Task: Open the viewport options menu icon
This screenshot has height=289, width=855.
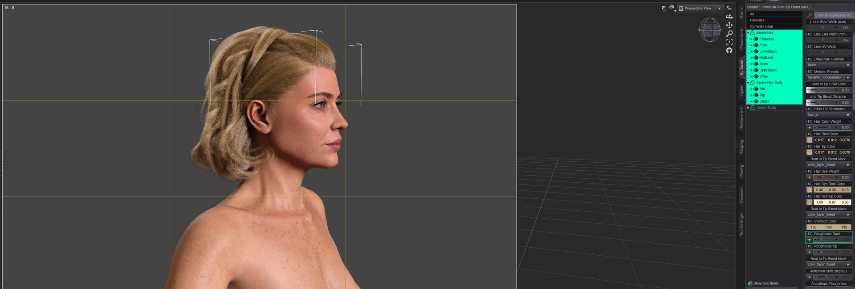Action: [729, 8]
